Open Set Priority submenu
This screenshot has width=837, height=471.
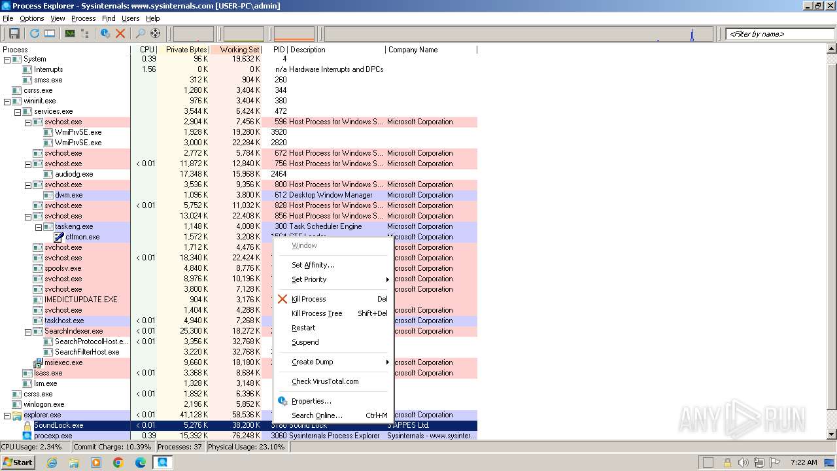click(333, 279)
